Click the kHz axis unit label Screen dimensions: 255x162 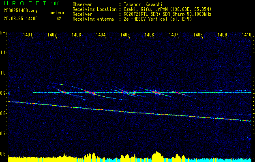[x=4, y=33]
